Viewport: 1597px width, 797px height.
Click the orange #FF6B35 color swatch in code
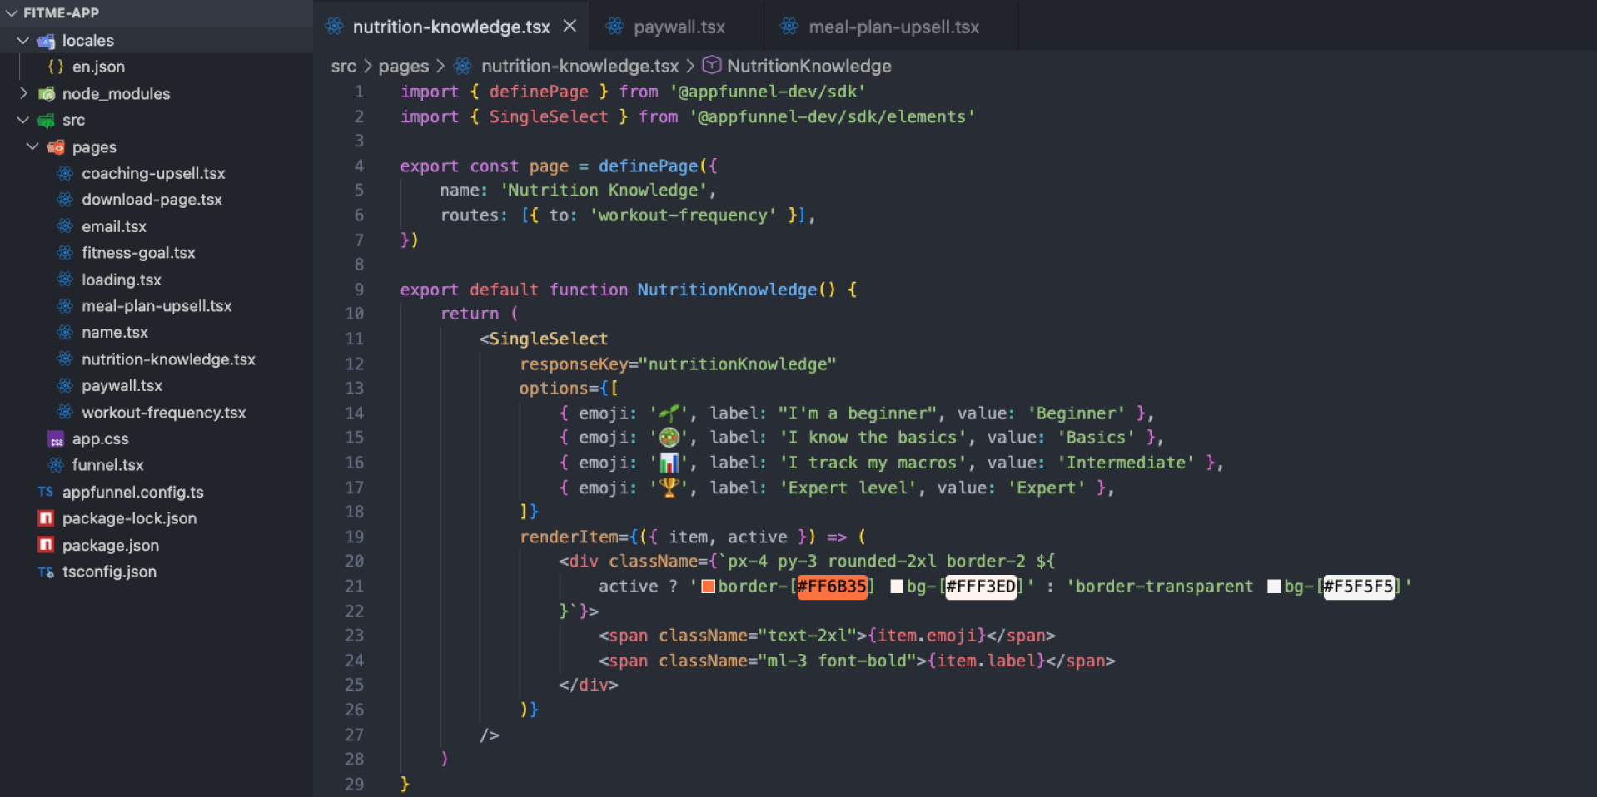tap(707, 586)
